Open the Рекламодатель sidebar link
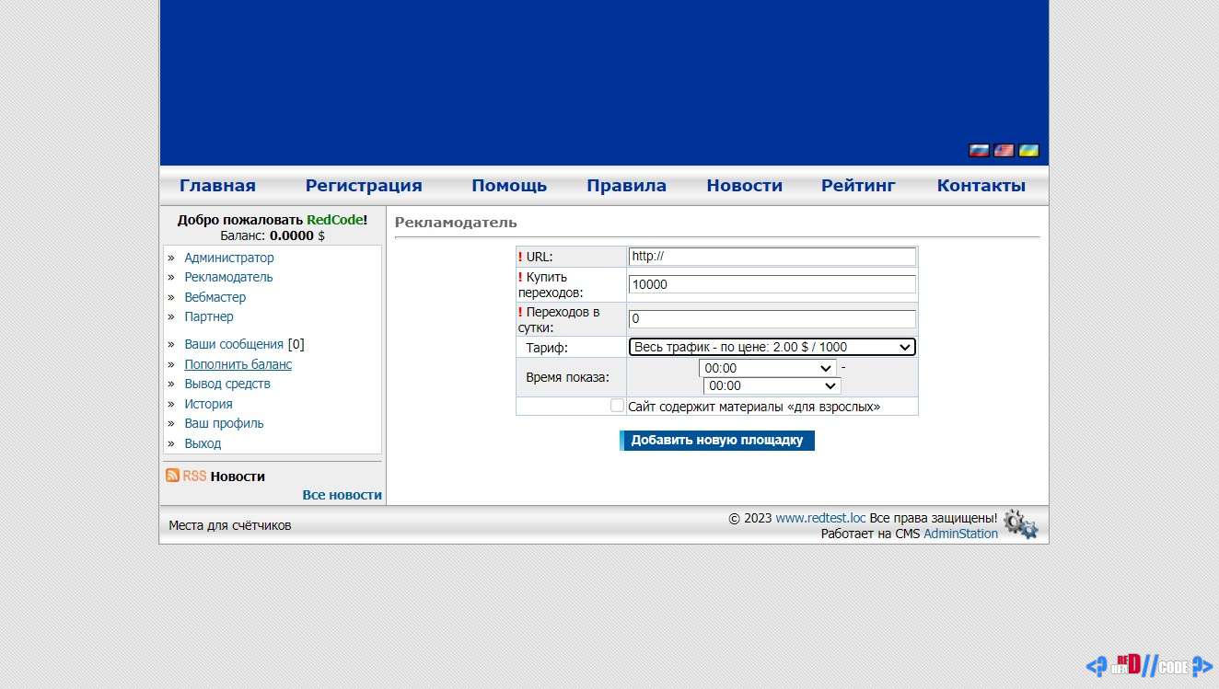The width and height of the screenshot is (1219, 689). click(228, 277)
